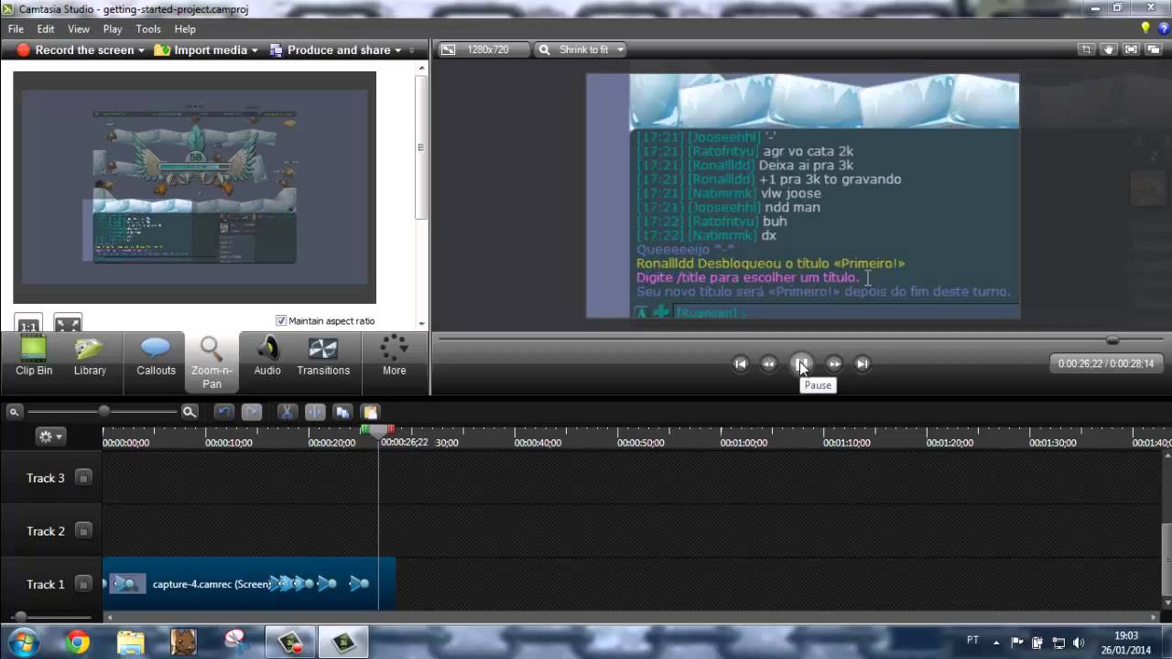Show More task tabs

(395, 357)
